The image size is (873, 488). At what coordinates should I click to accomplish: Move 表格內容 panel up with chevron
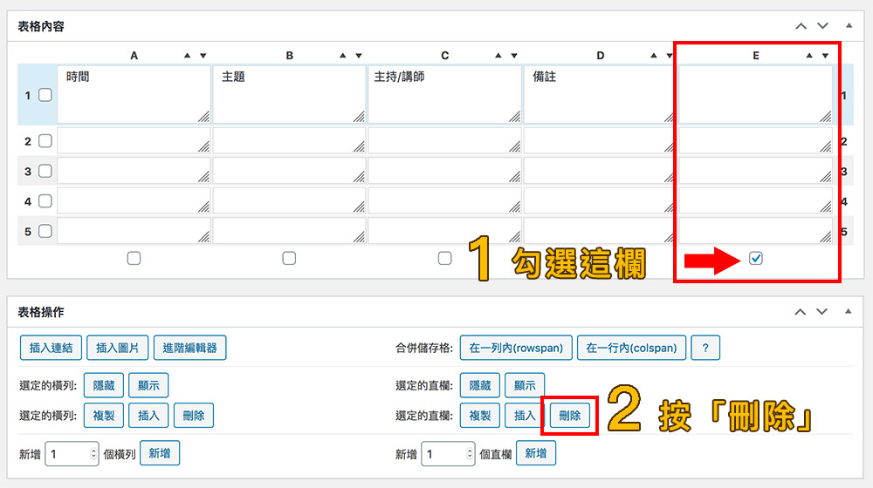(801, 26)
